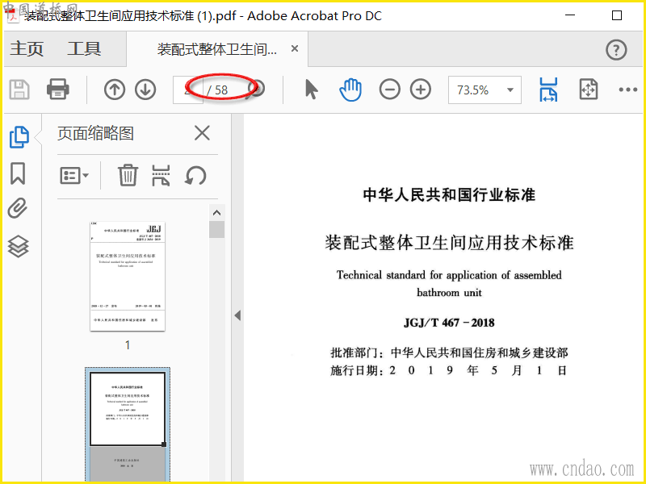Click the JGJ/T 467 -2018 text

[449, 322]
